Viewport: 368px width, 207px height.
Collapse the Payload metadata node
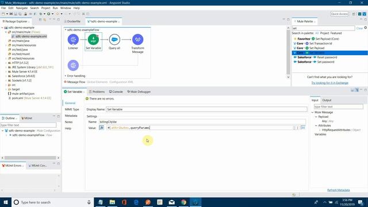(x=316, y=117)
